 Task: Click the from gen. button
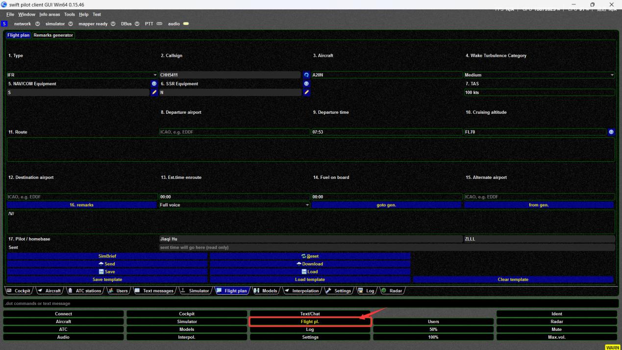(x=539, y=205)
